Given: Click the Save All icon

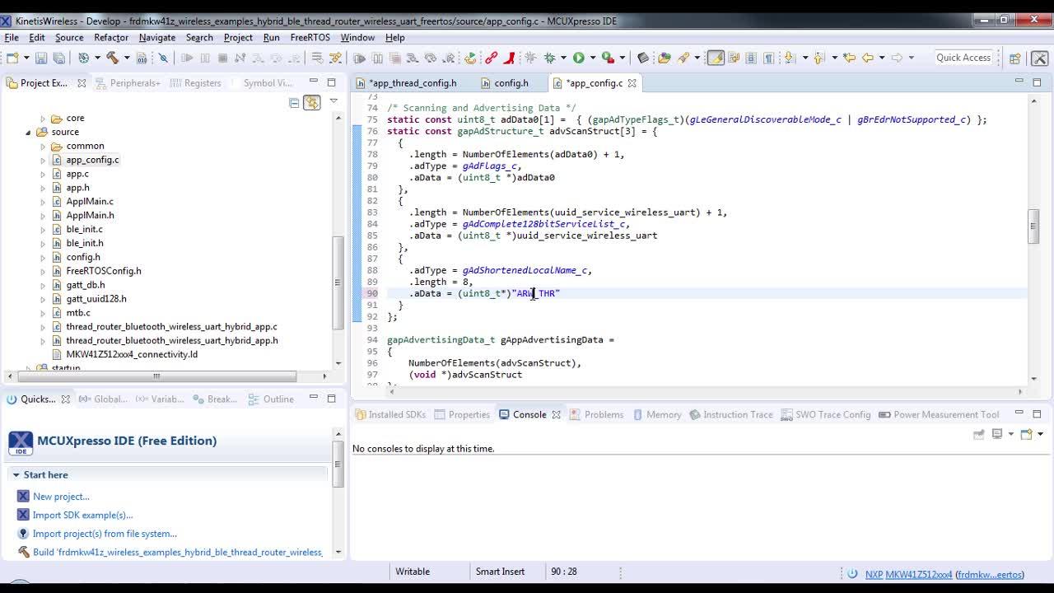Looking at the screenshot, I should pyautogui.click(x=58, y=58).
